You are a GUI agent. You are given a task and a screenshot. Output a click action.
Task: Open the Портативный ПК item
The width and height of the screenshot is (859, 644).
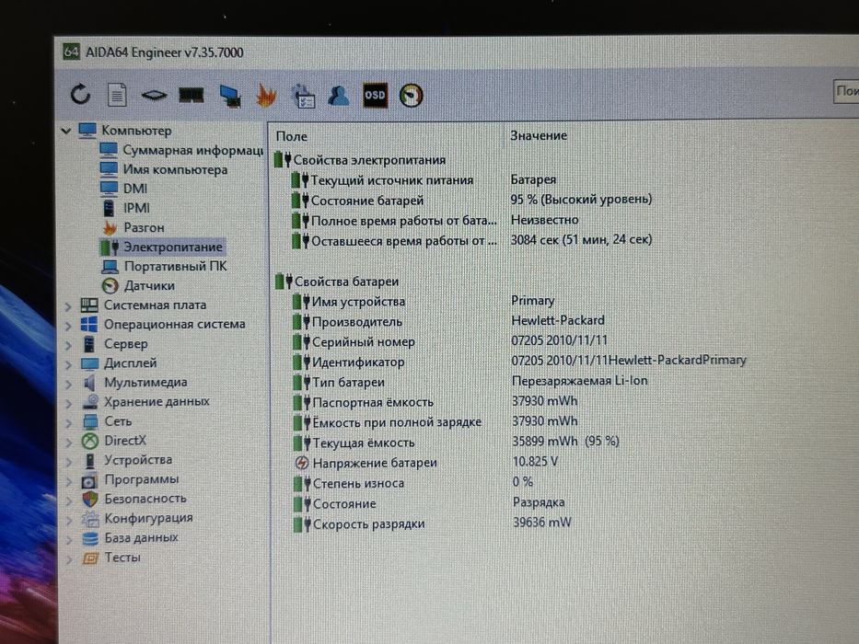(x=165, y=266)
